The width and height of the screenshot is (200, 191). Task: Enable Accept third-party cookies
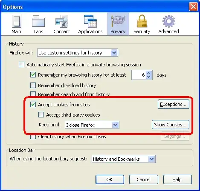tap(41, 114)
